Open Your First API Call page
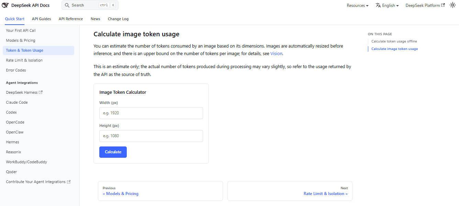459x206 pixels. 38,30
